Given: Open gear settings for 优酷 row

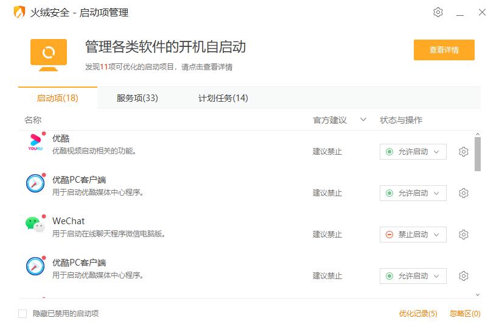Looking at the screenshot, I should (463, 152).
